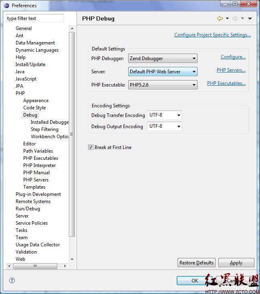Open the Debug Transfer Encoding dropdown

point(165,115)
